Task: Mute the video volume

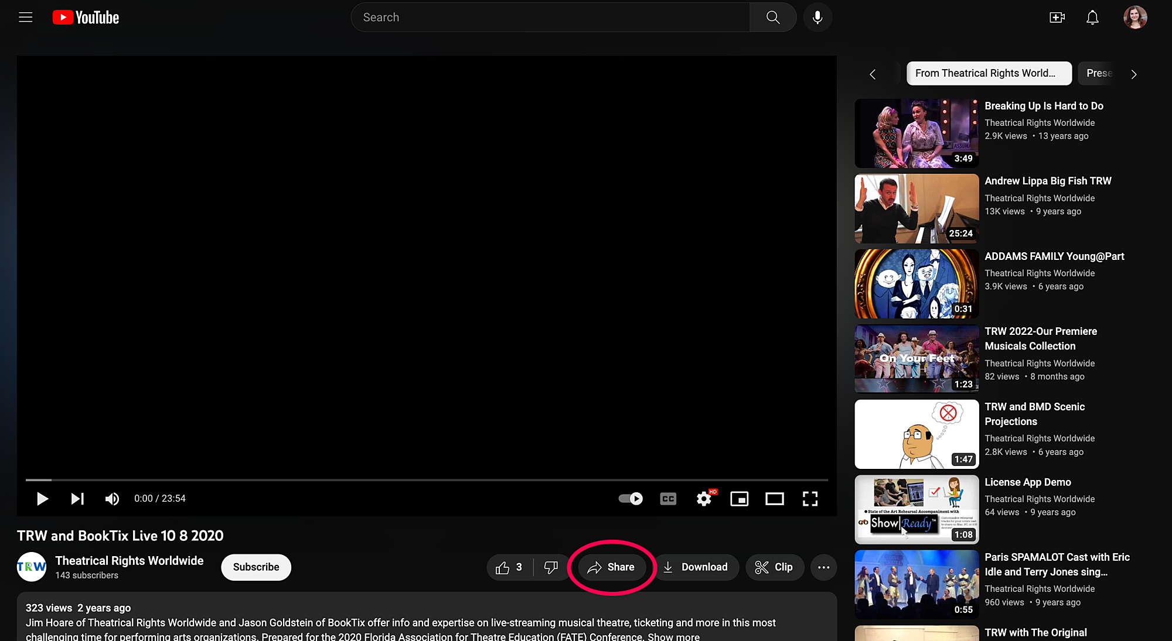Action: pos(112,499)
